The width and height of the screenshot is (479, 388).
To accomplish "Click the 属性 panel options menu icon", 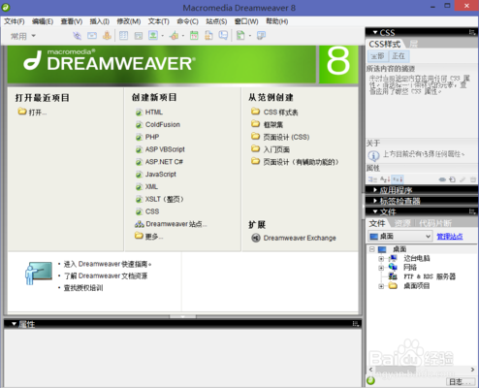I will pyautogui.click(x=356, y=324).
